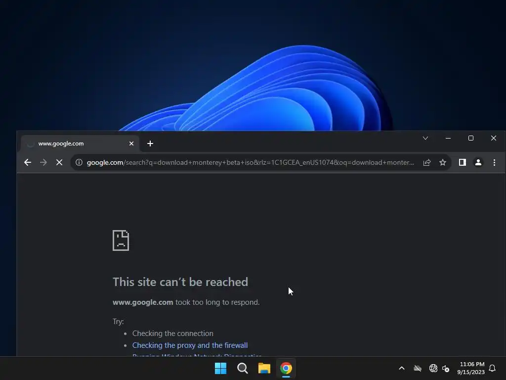Go back to the previous page

28,162
